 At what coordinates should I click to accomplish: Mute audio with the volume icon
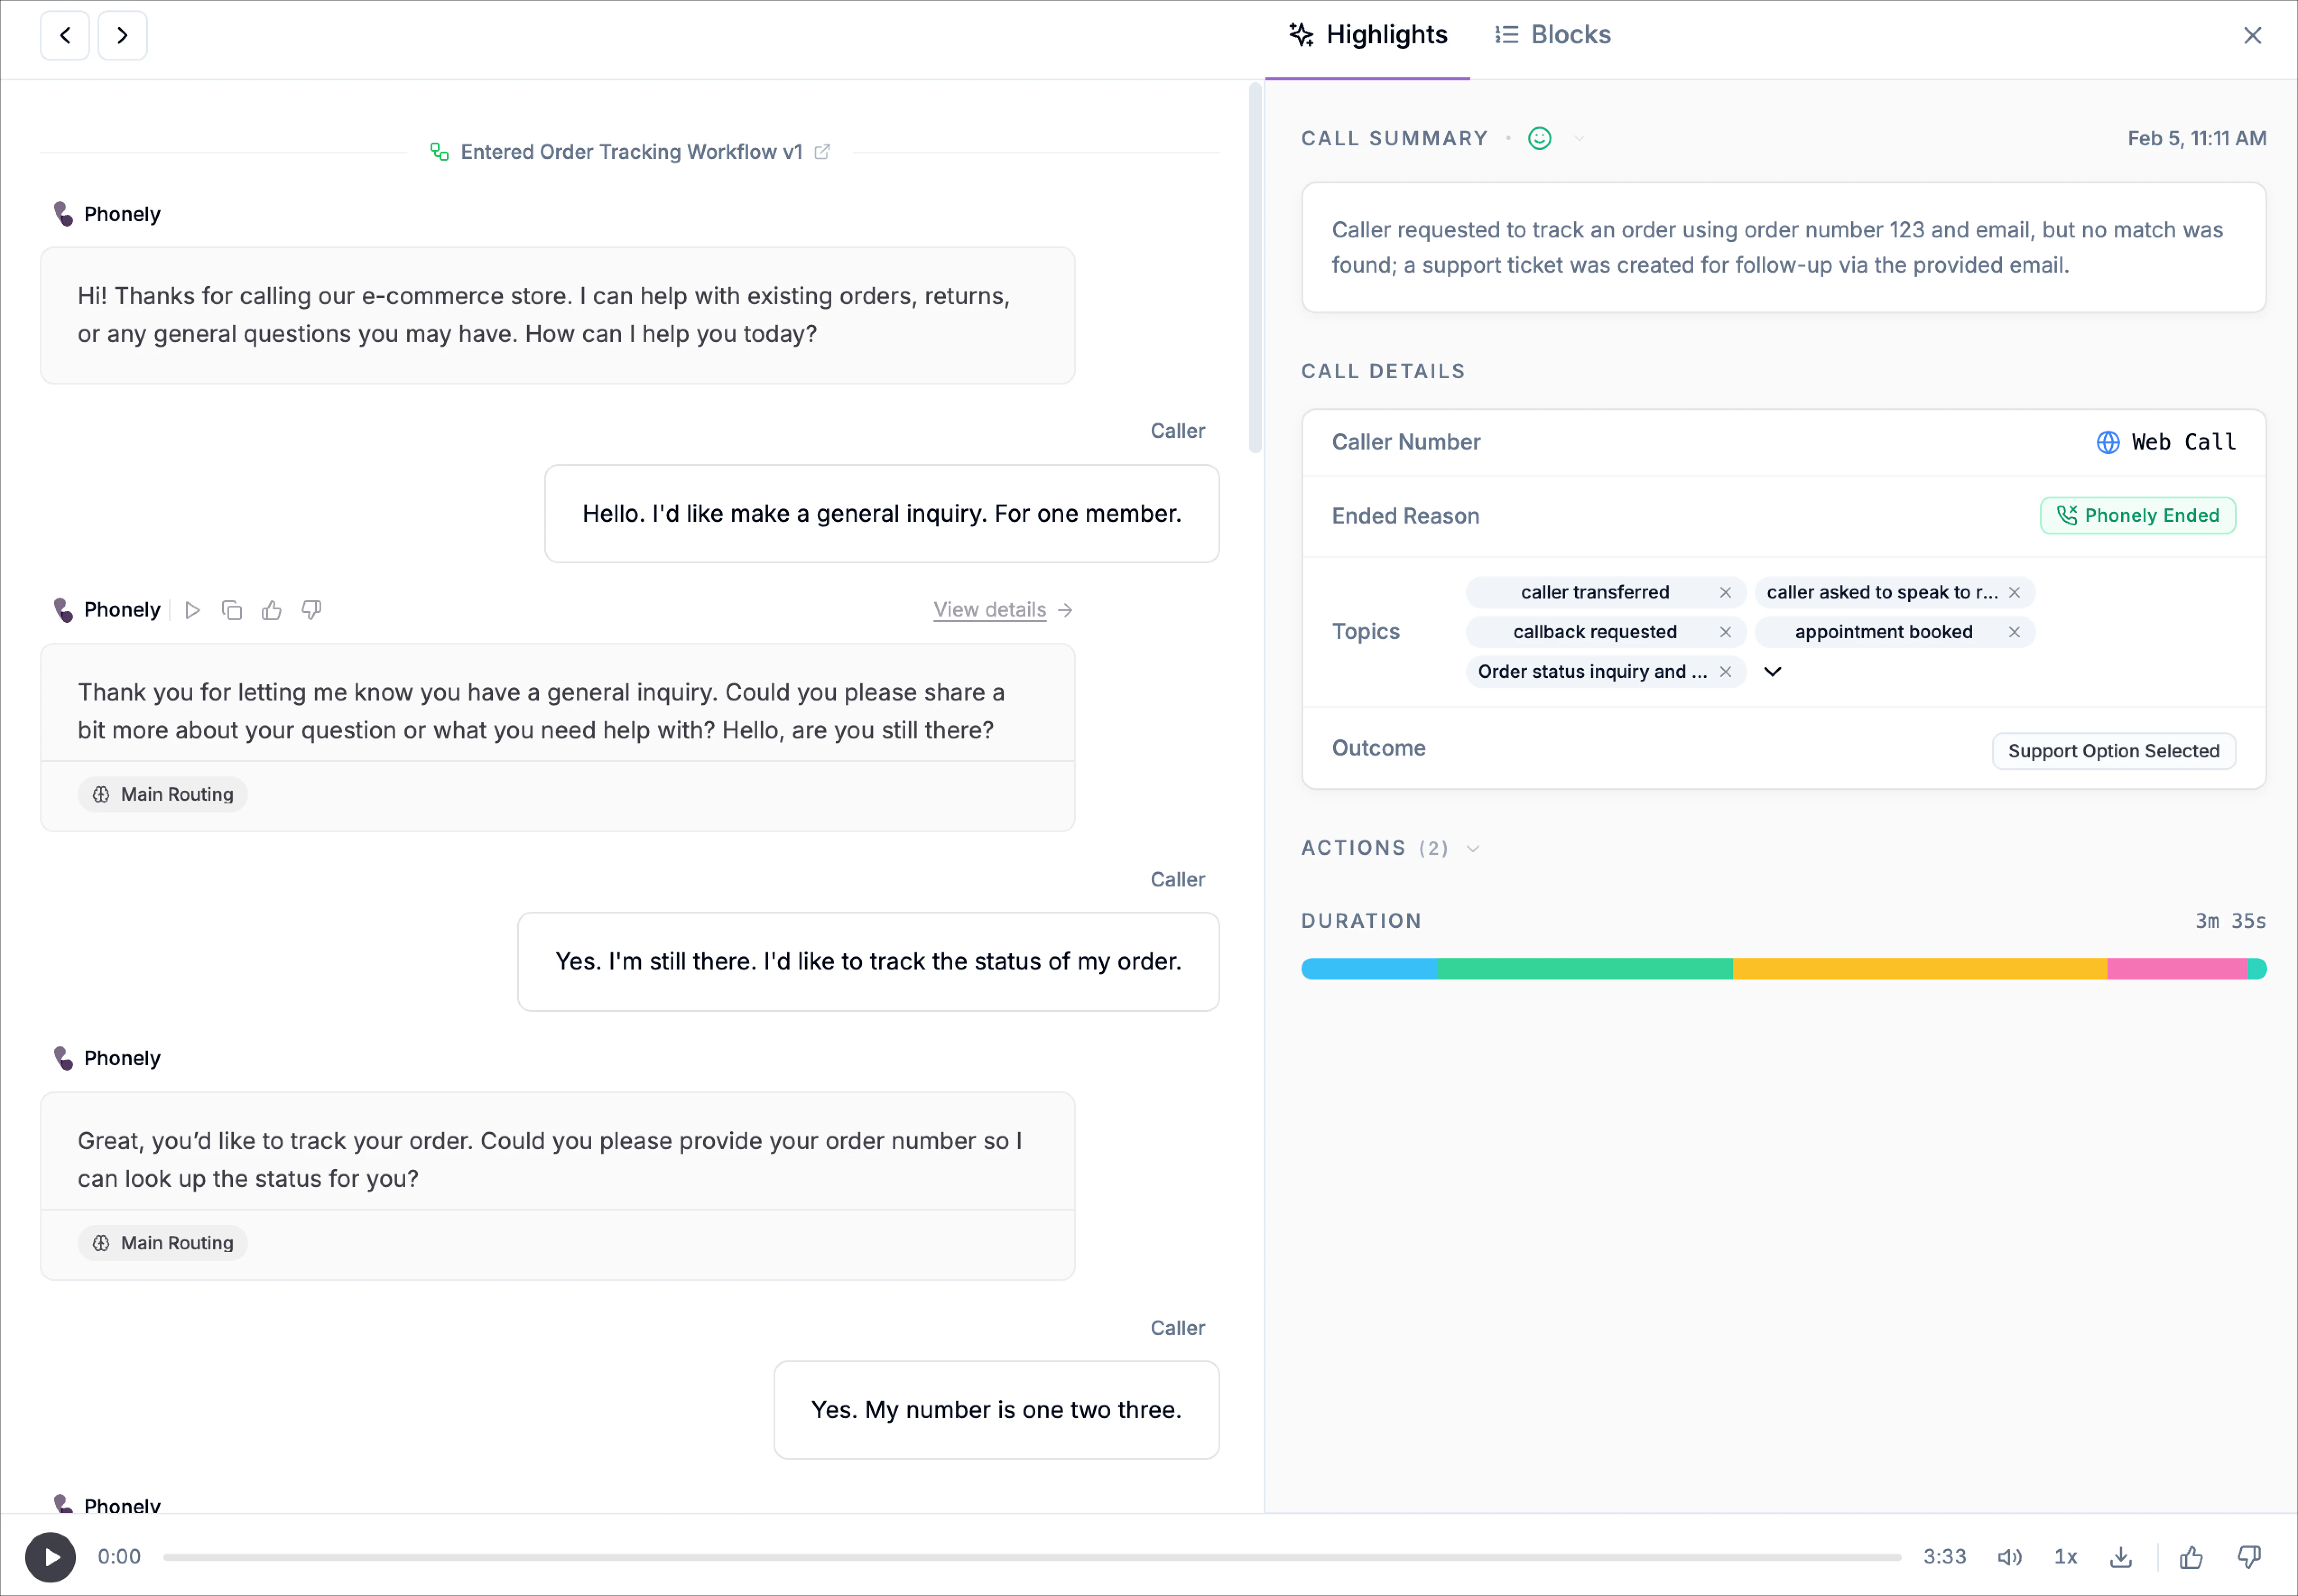[x=2009, y=1557]
